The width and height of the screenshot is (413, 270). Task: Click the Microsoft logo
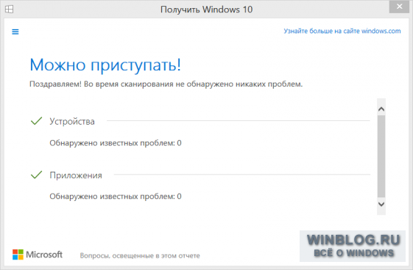pyautogui.click(x=38, y=255)
